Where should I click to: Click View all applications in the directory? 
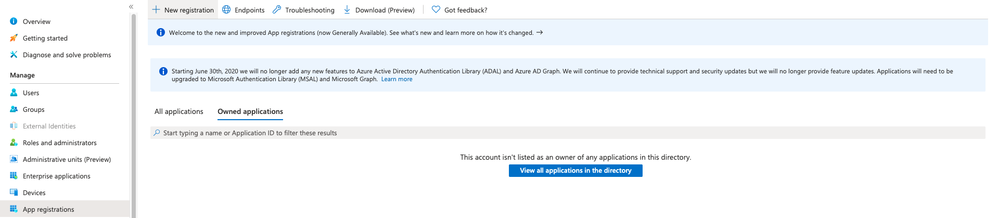(575, 171)
